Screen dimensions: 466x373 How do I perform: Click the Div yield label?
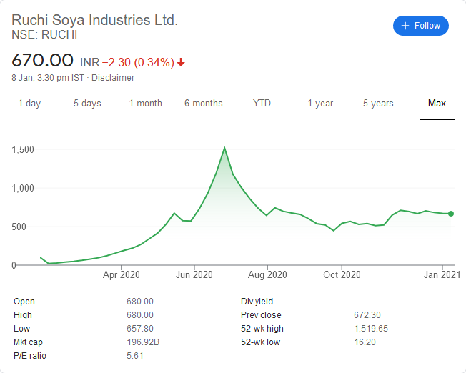257,302
